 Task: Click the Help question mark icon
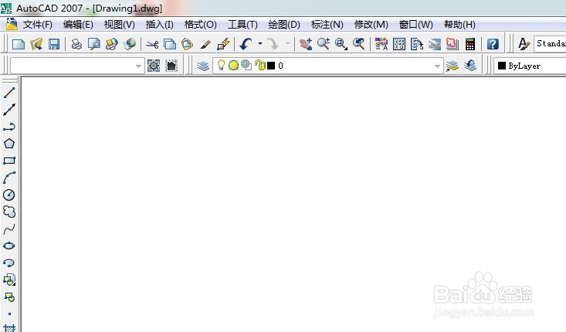[x=493, y=44]
